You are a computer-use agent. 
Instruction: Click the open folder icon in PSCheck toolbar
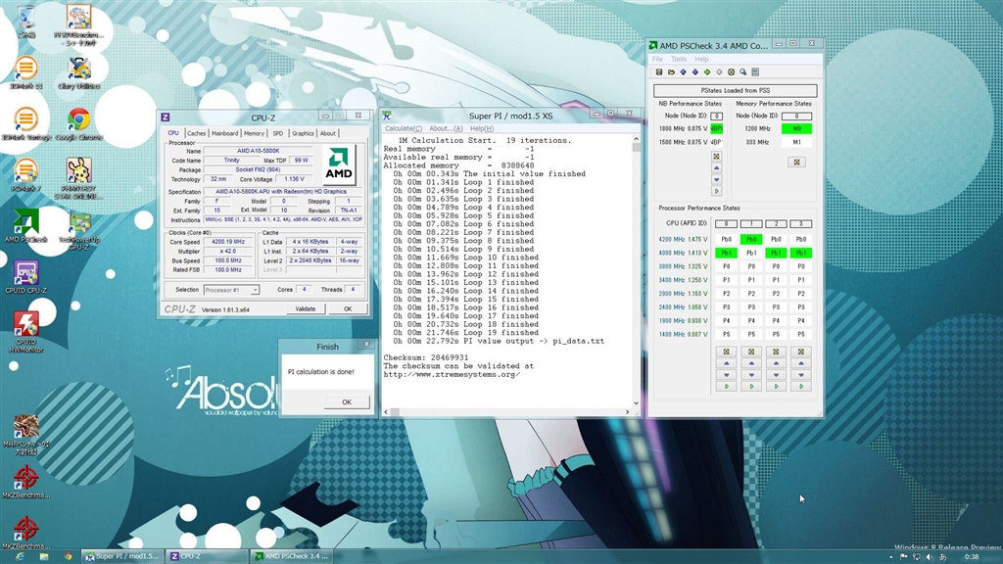[x=671, y=71]
